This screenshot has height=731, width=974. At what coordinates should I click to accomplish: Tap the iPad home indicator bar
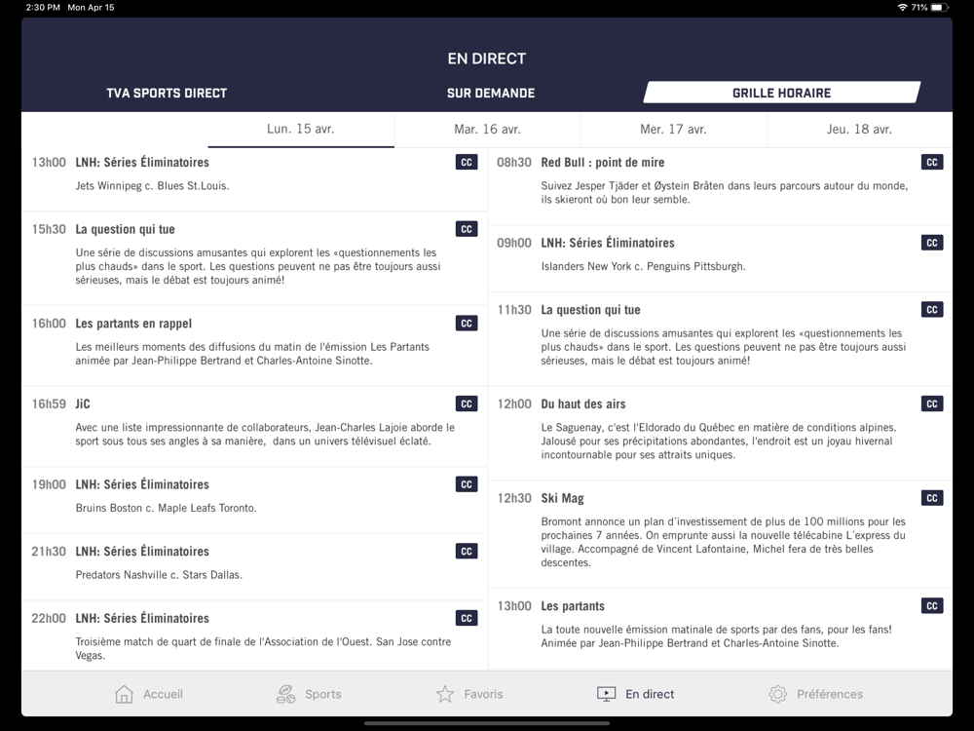click(x=486, y=723)
